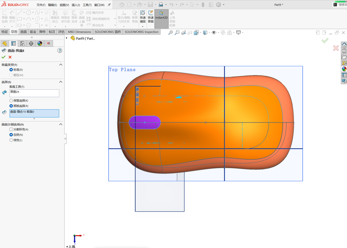Click the Save floppy disk icon

150,5
